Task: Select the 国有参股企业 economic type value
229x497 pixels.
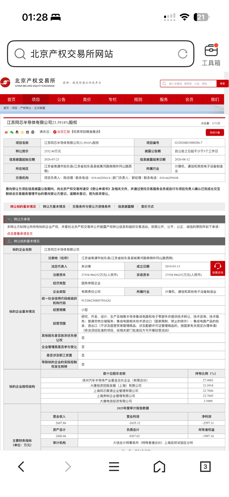Action: point(91,283)
